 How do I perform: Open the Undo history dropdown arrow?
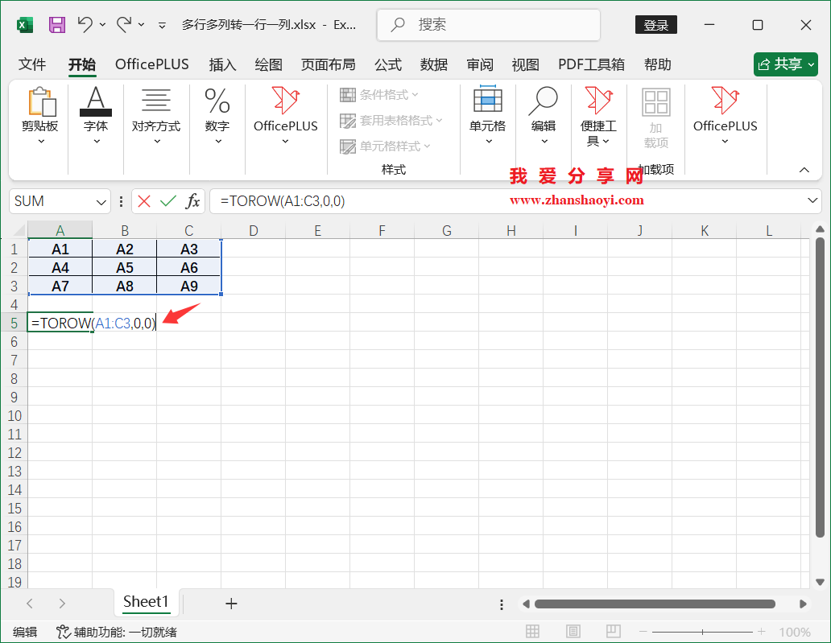coord(103,24)
